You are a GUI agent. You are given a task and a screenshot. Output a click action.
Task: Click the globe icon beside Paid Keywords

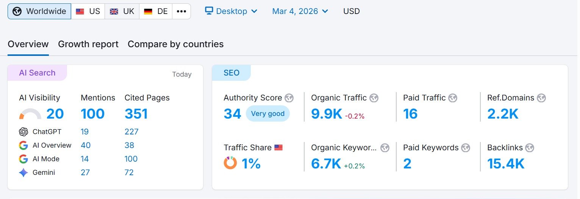click(466, 148)
